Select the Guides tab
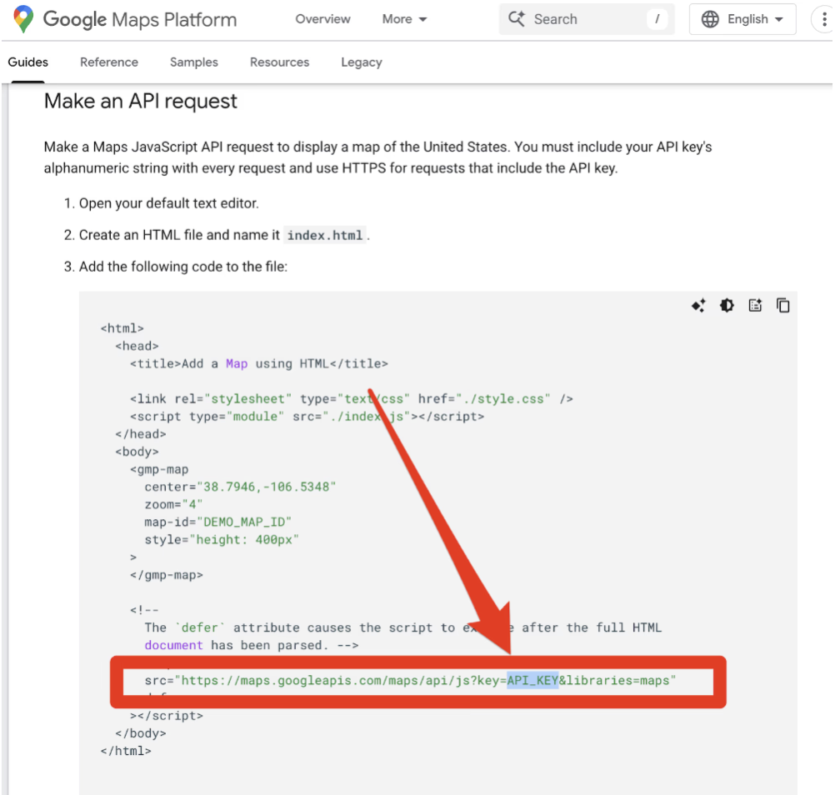Image resolution: width=835 pixels, height=795 pixels. [28, 62]
